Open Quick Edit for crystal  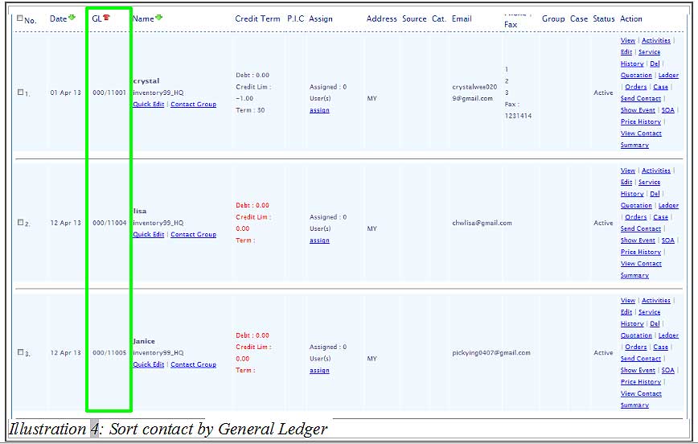point(148,105)
